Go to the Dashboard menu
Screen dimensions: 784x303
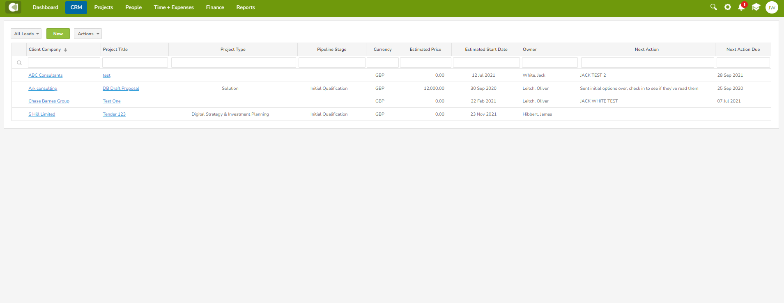tap(45, 7)
